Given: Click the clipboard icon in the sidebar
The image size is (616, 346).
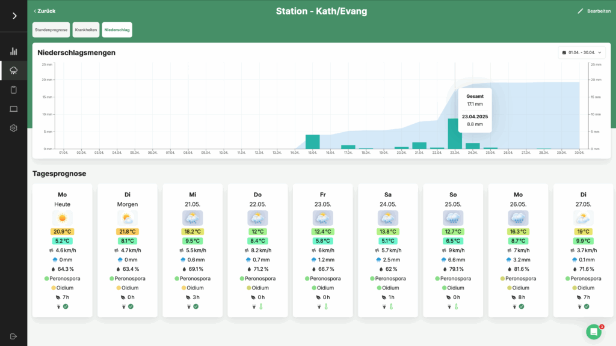Looking at the screenshot, I should point(14,90).
